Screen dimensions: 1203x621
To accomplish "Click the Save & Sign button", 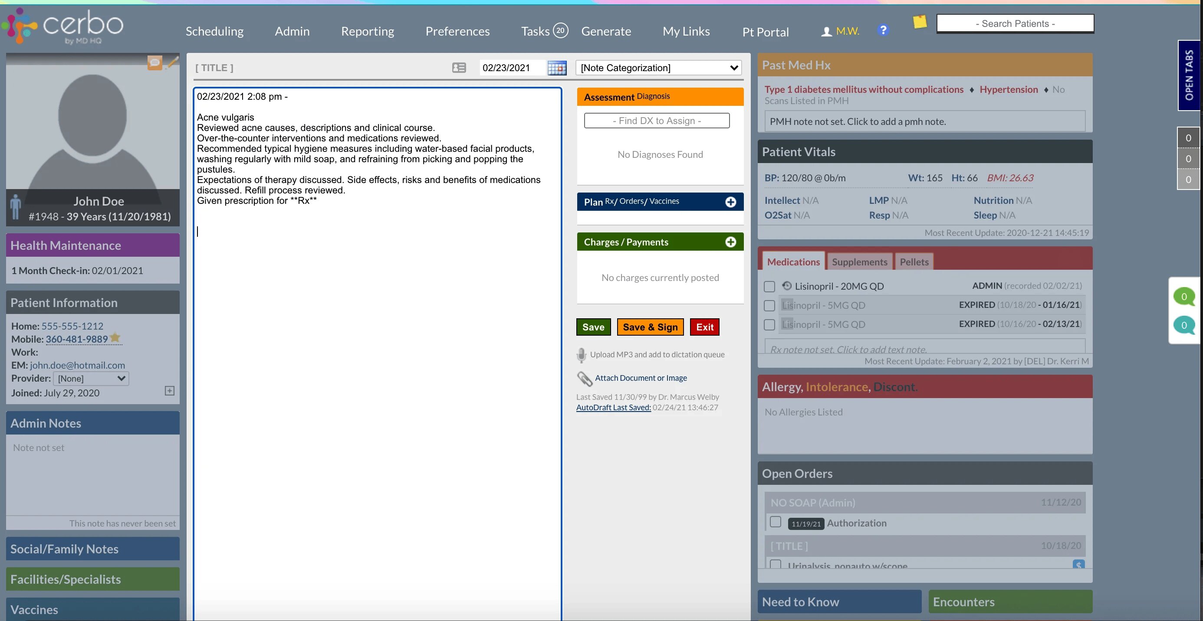I will [x=650, y=327].
